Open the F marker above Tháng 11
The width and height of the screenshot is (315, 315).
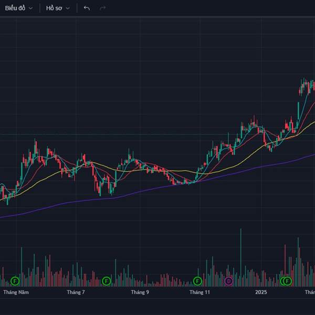tap(197, 281)
